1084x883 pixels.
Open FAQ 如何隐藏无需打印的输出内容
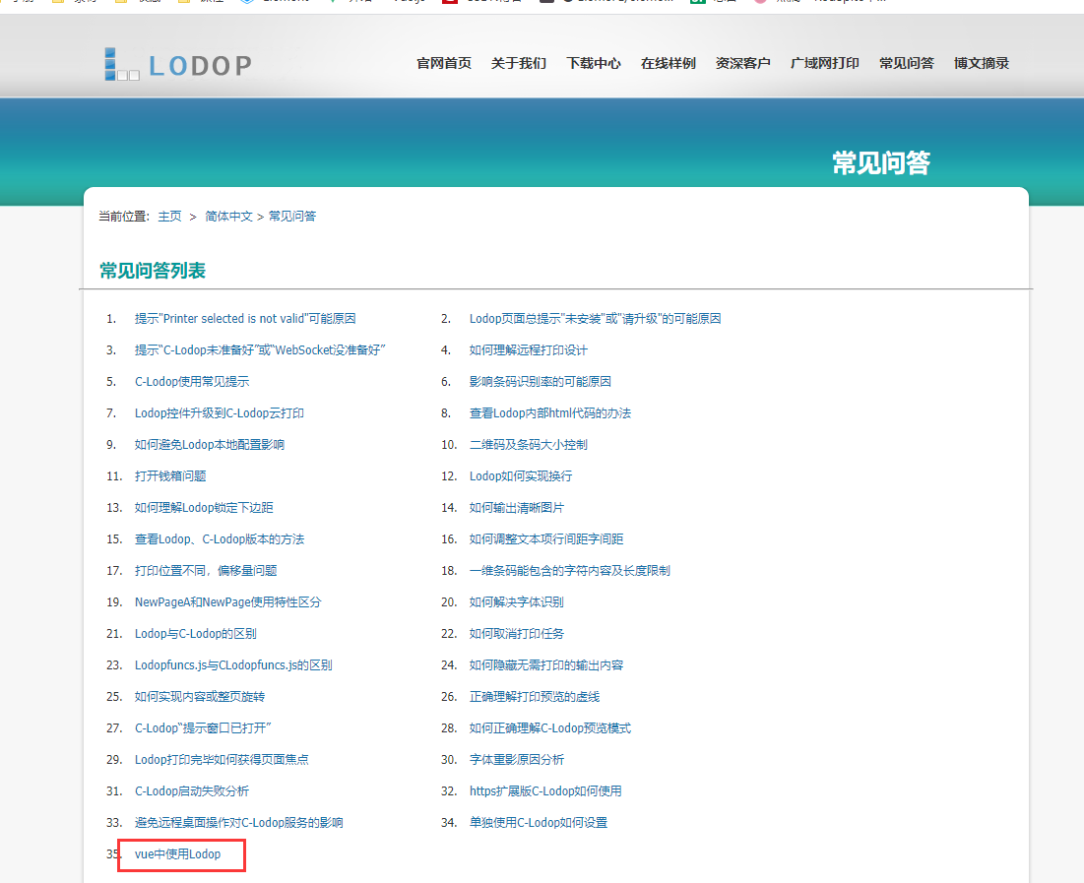546,664
